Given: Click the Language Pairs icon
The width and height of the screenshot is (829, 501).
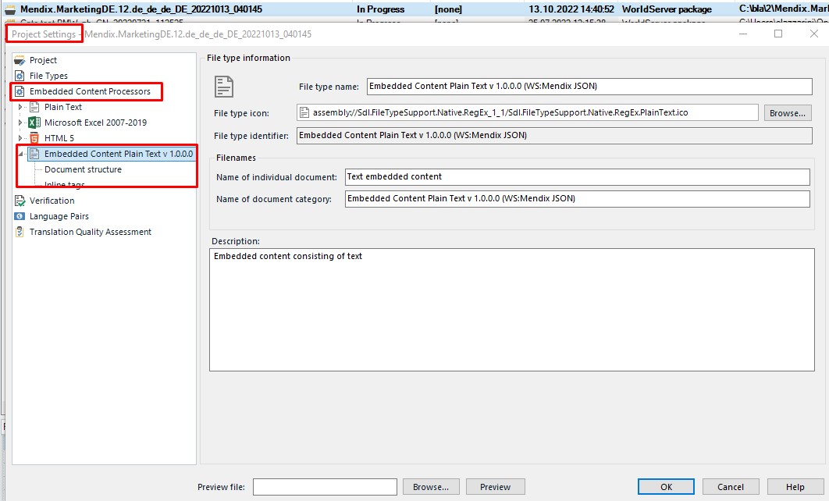Looking at the screenshot, I should pos(20,216).
